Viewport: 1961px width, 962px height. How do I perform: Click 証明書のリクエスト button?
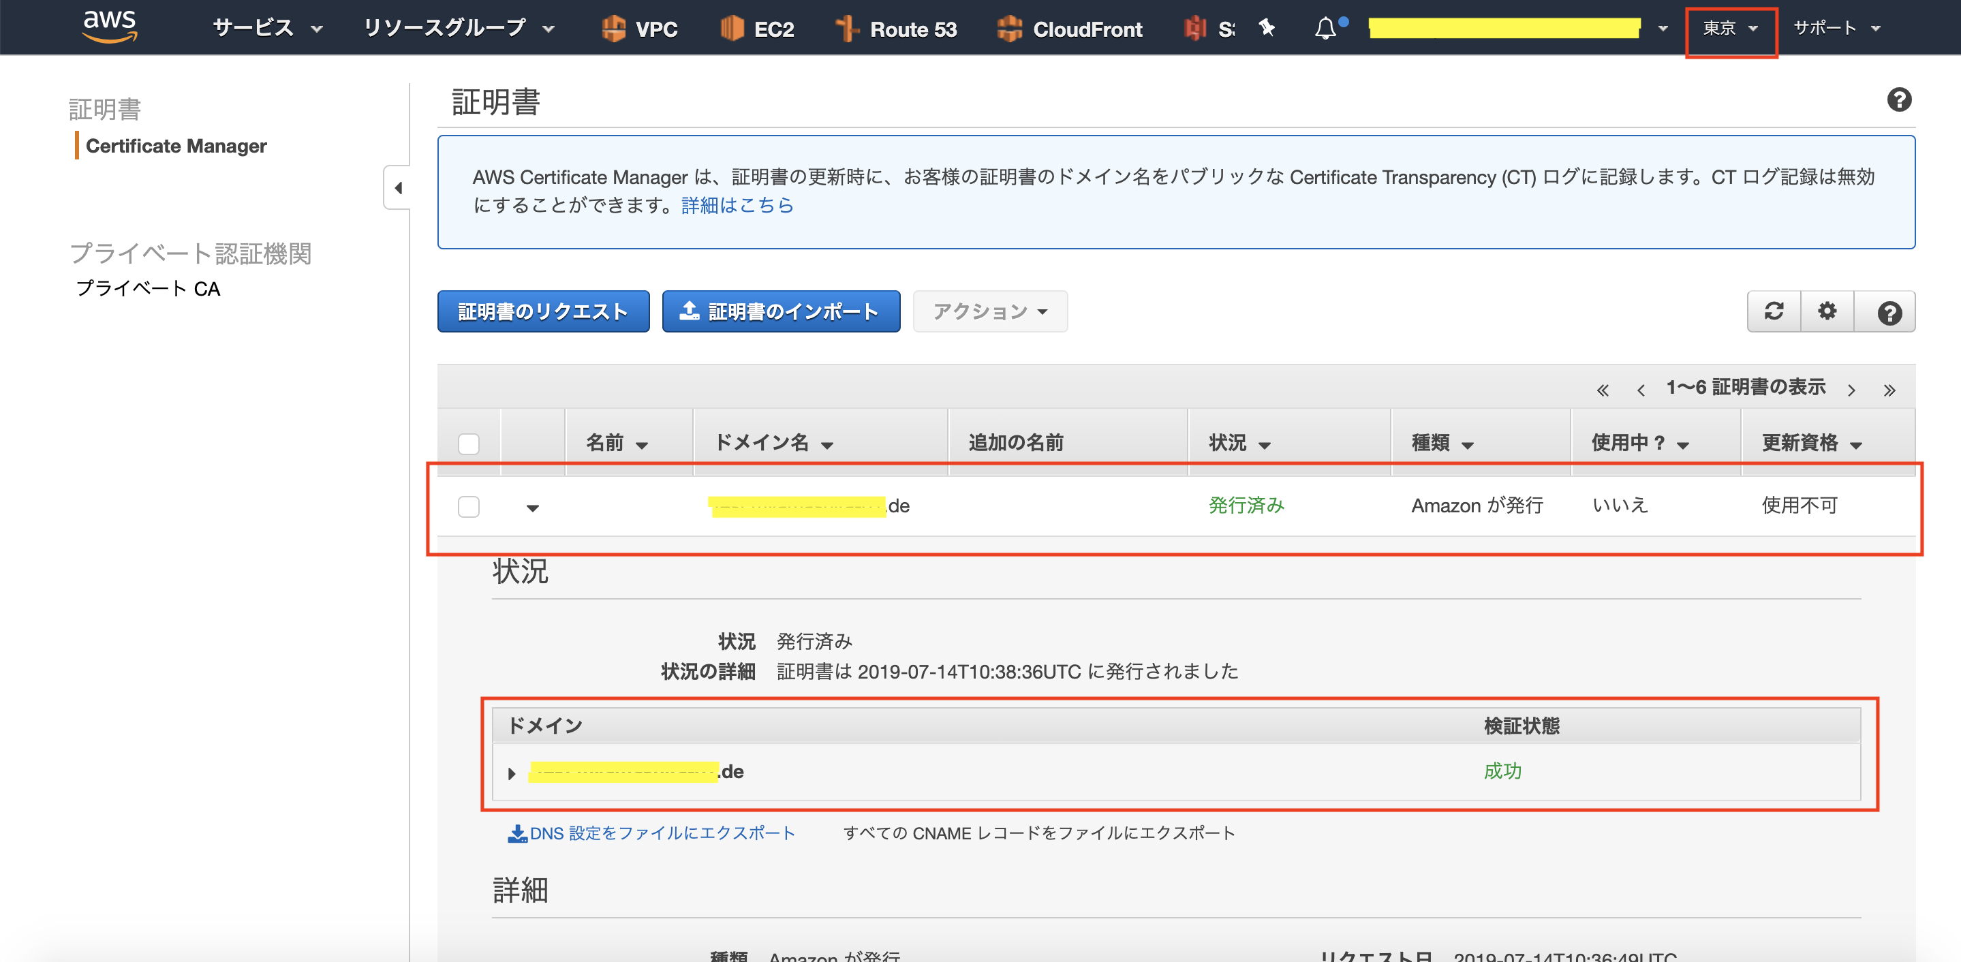point(543,311)
